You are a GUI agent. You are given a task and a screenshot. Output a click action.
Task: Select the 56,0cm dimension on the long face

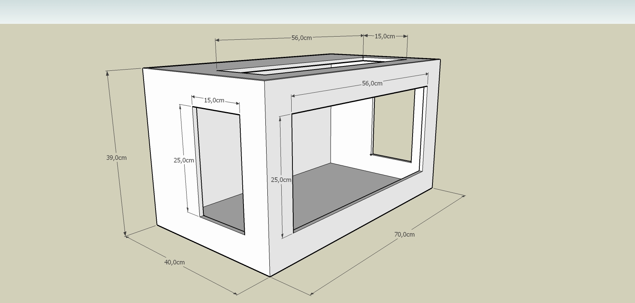click(372, 84)
